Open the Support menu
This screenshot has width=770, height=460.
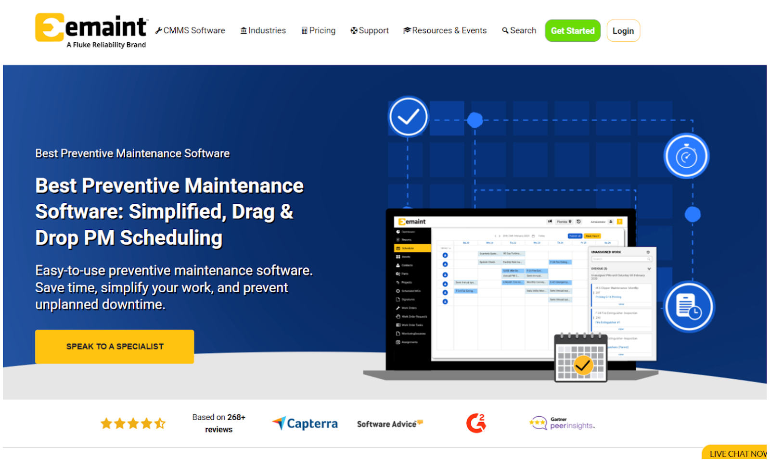point(370,30)
